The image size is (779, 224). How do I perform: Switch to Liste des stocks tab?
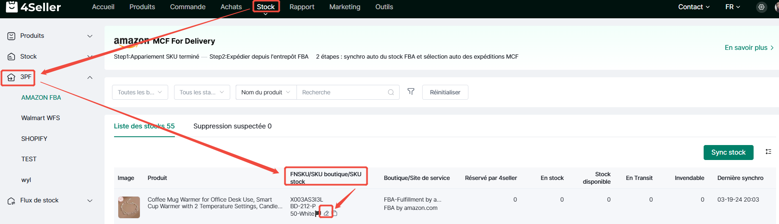144,126
